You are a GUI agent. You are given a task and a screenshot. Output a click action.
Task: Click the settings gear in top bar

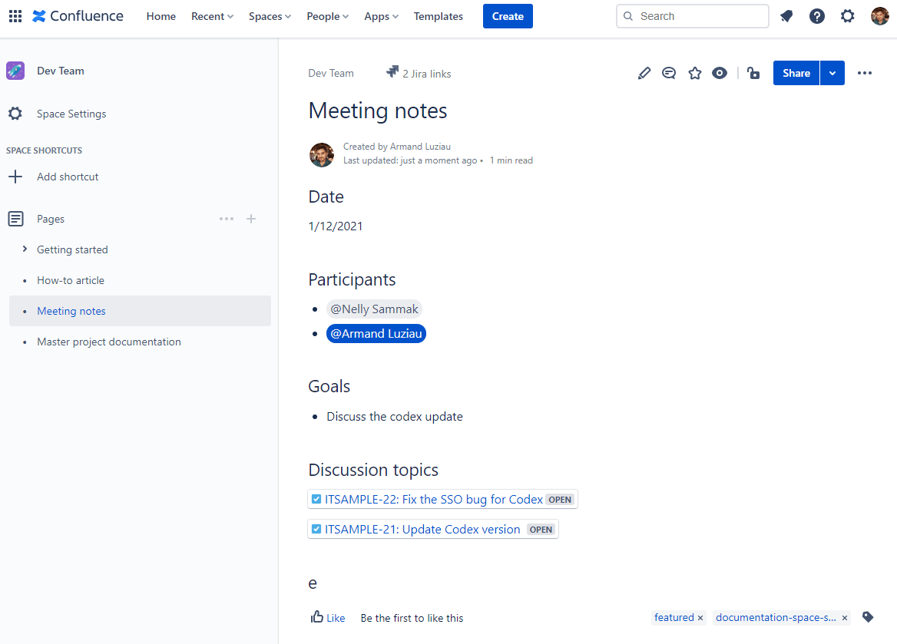(848, 16)
